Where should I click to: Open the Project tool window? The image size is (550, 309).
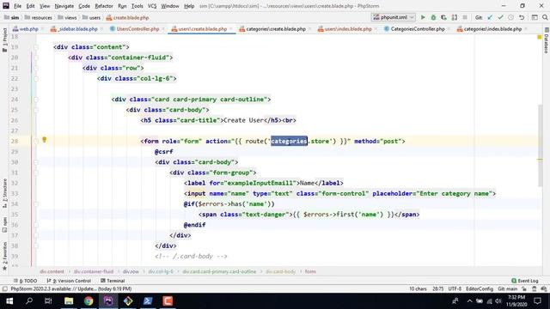4,39
